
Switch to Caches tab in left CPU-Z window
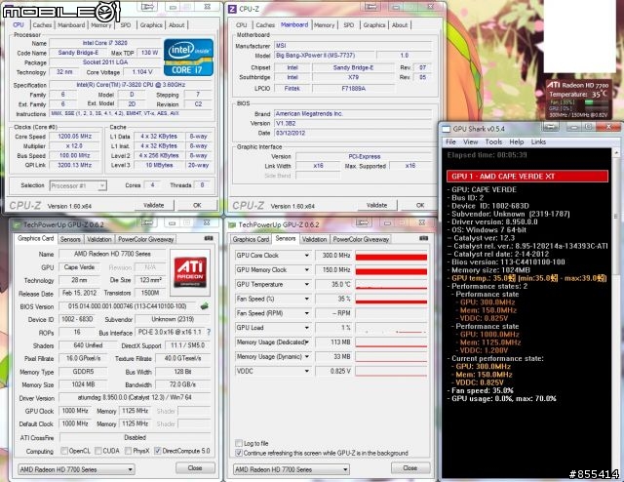click(42, 24)
